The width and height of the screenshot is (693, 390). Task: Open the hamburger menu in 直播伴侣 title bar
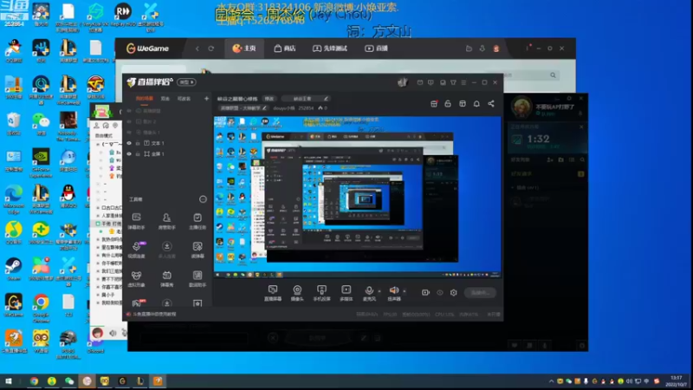coord(463,82)
